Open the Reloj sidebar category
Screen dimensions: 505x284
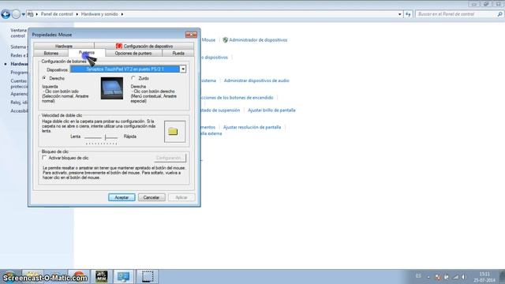coord(19,103)
